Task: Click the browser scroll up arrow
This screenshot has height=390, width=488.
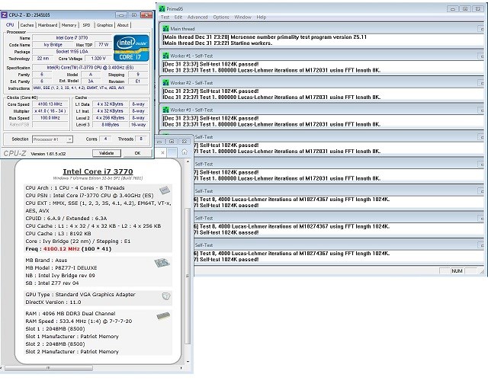Action: pyautogui.click(x=188, y=162)
